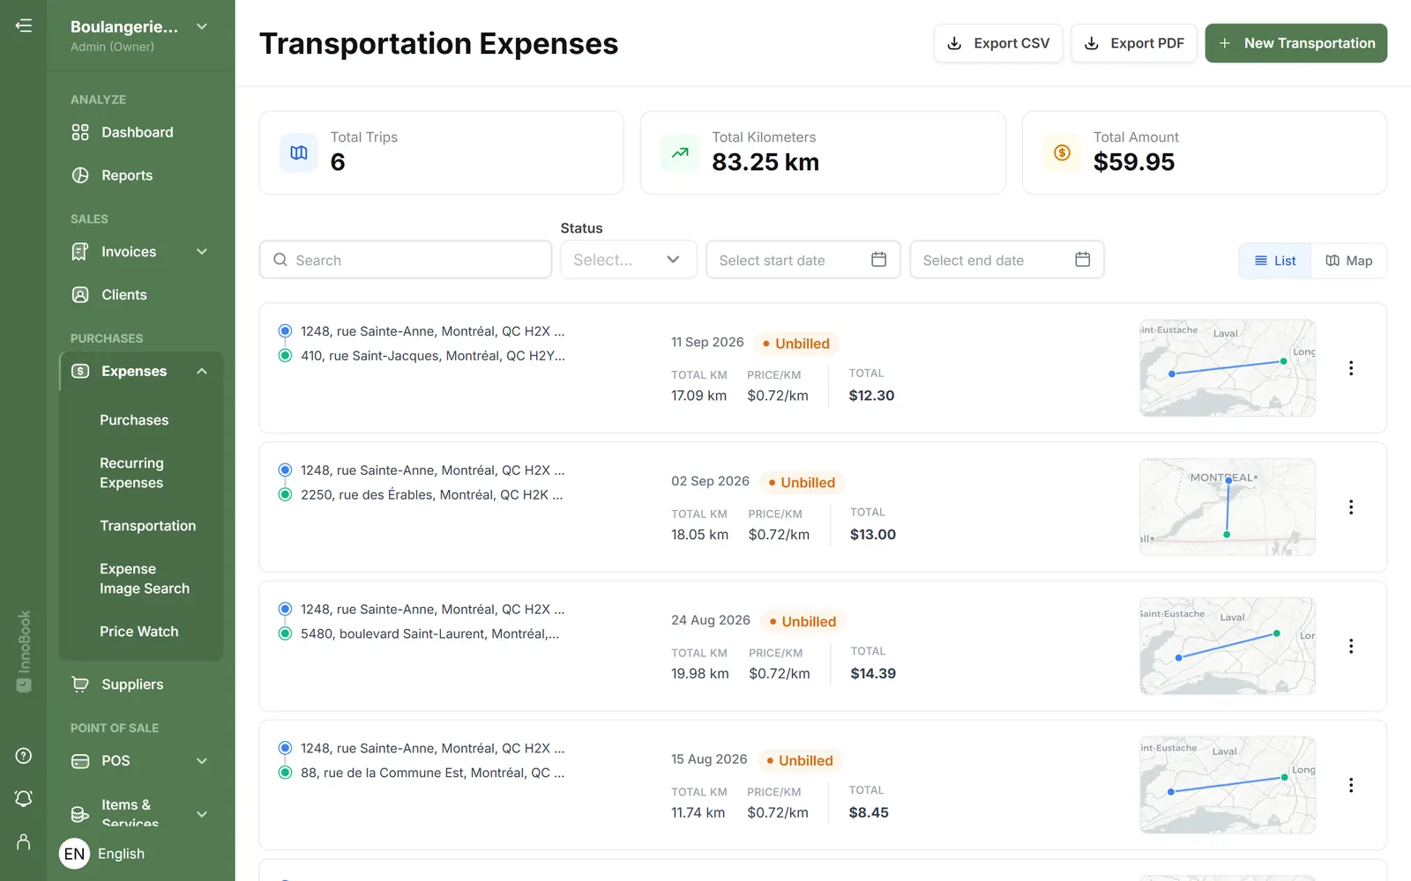Viewport: 1411px width, 881px height.
Task: Switch to List view
Action: point(1275,261)
